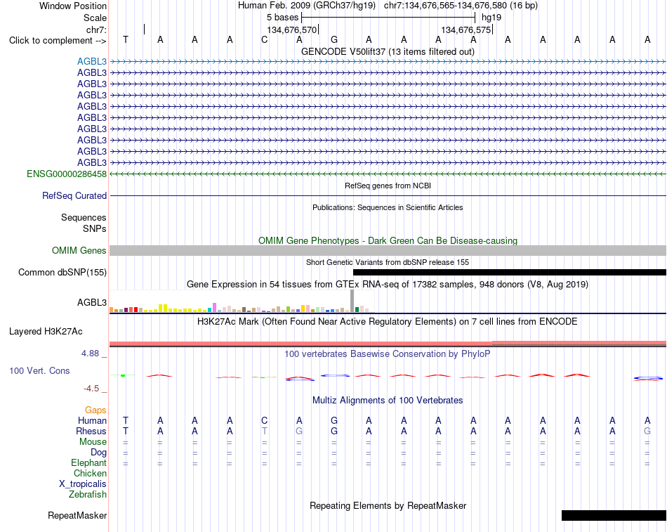Click the X_tropicalis species label
The width and height of the screenshot is (667, 532).
coord(83,484)
